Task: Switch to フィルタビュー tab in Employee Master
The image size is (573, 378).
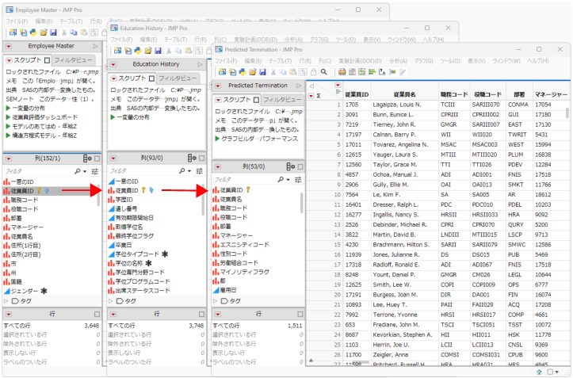Action: pos(73,60)
